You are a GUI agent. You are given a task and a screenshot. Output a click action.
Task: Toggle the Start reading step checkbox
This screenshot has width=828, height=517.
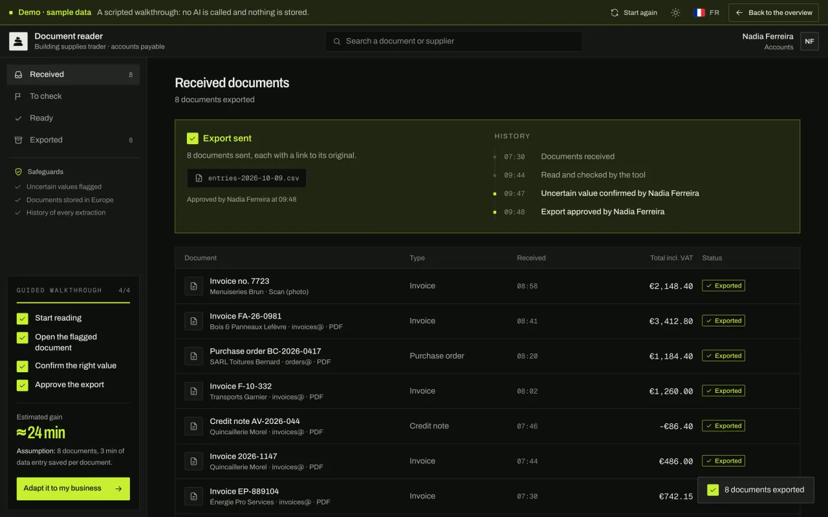(x=23, y=319)
